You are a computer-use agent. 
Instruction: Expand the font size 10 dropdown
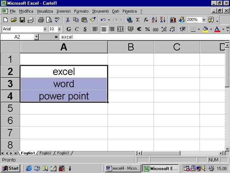pyautogui.click(x=59, y=29)
